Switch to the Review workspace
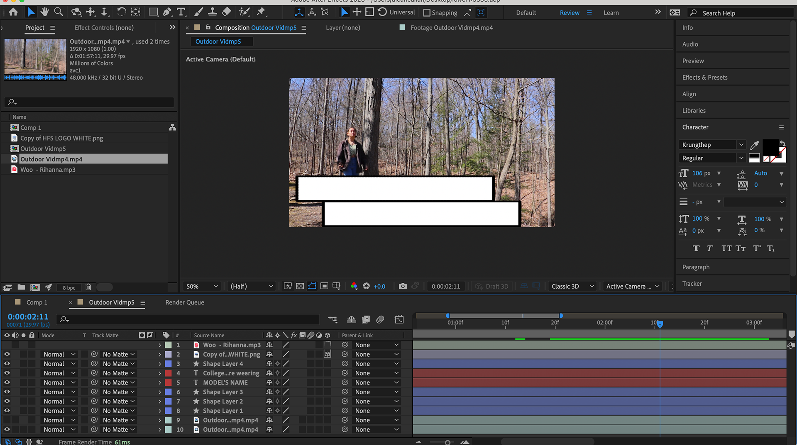This screenshot has height=445, width=797. pyautogui.click(x=570, y=13)
